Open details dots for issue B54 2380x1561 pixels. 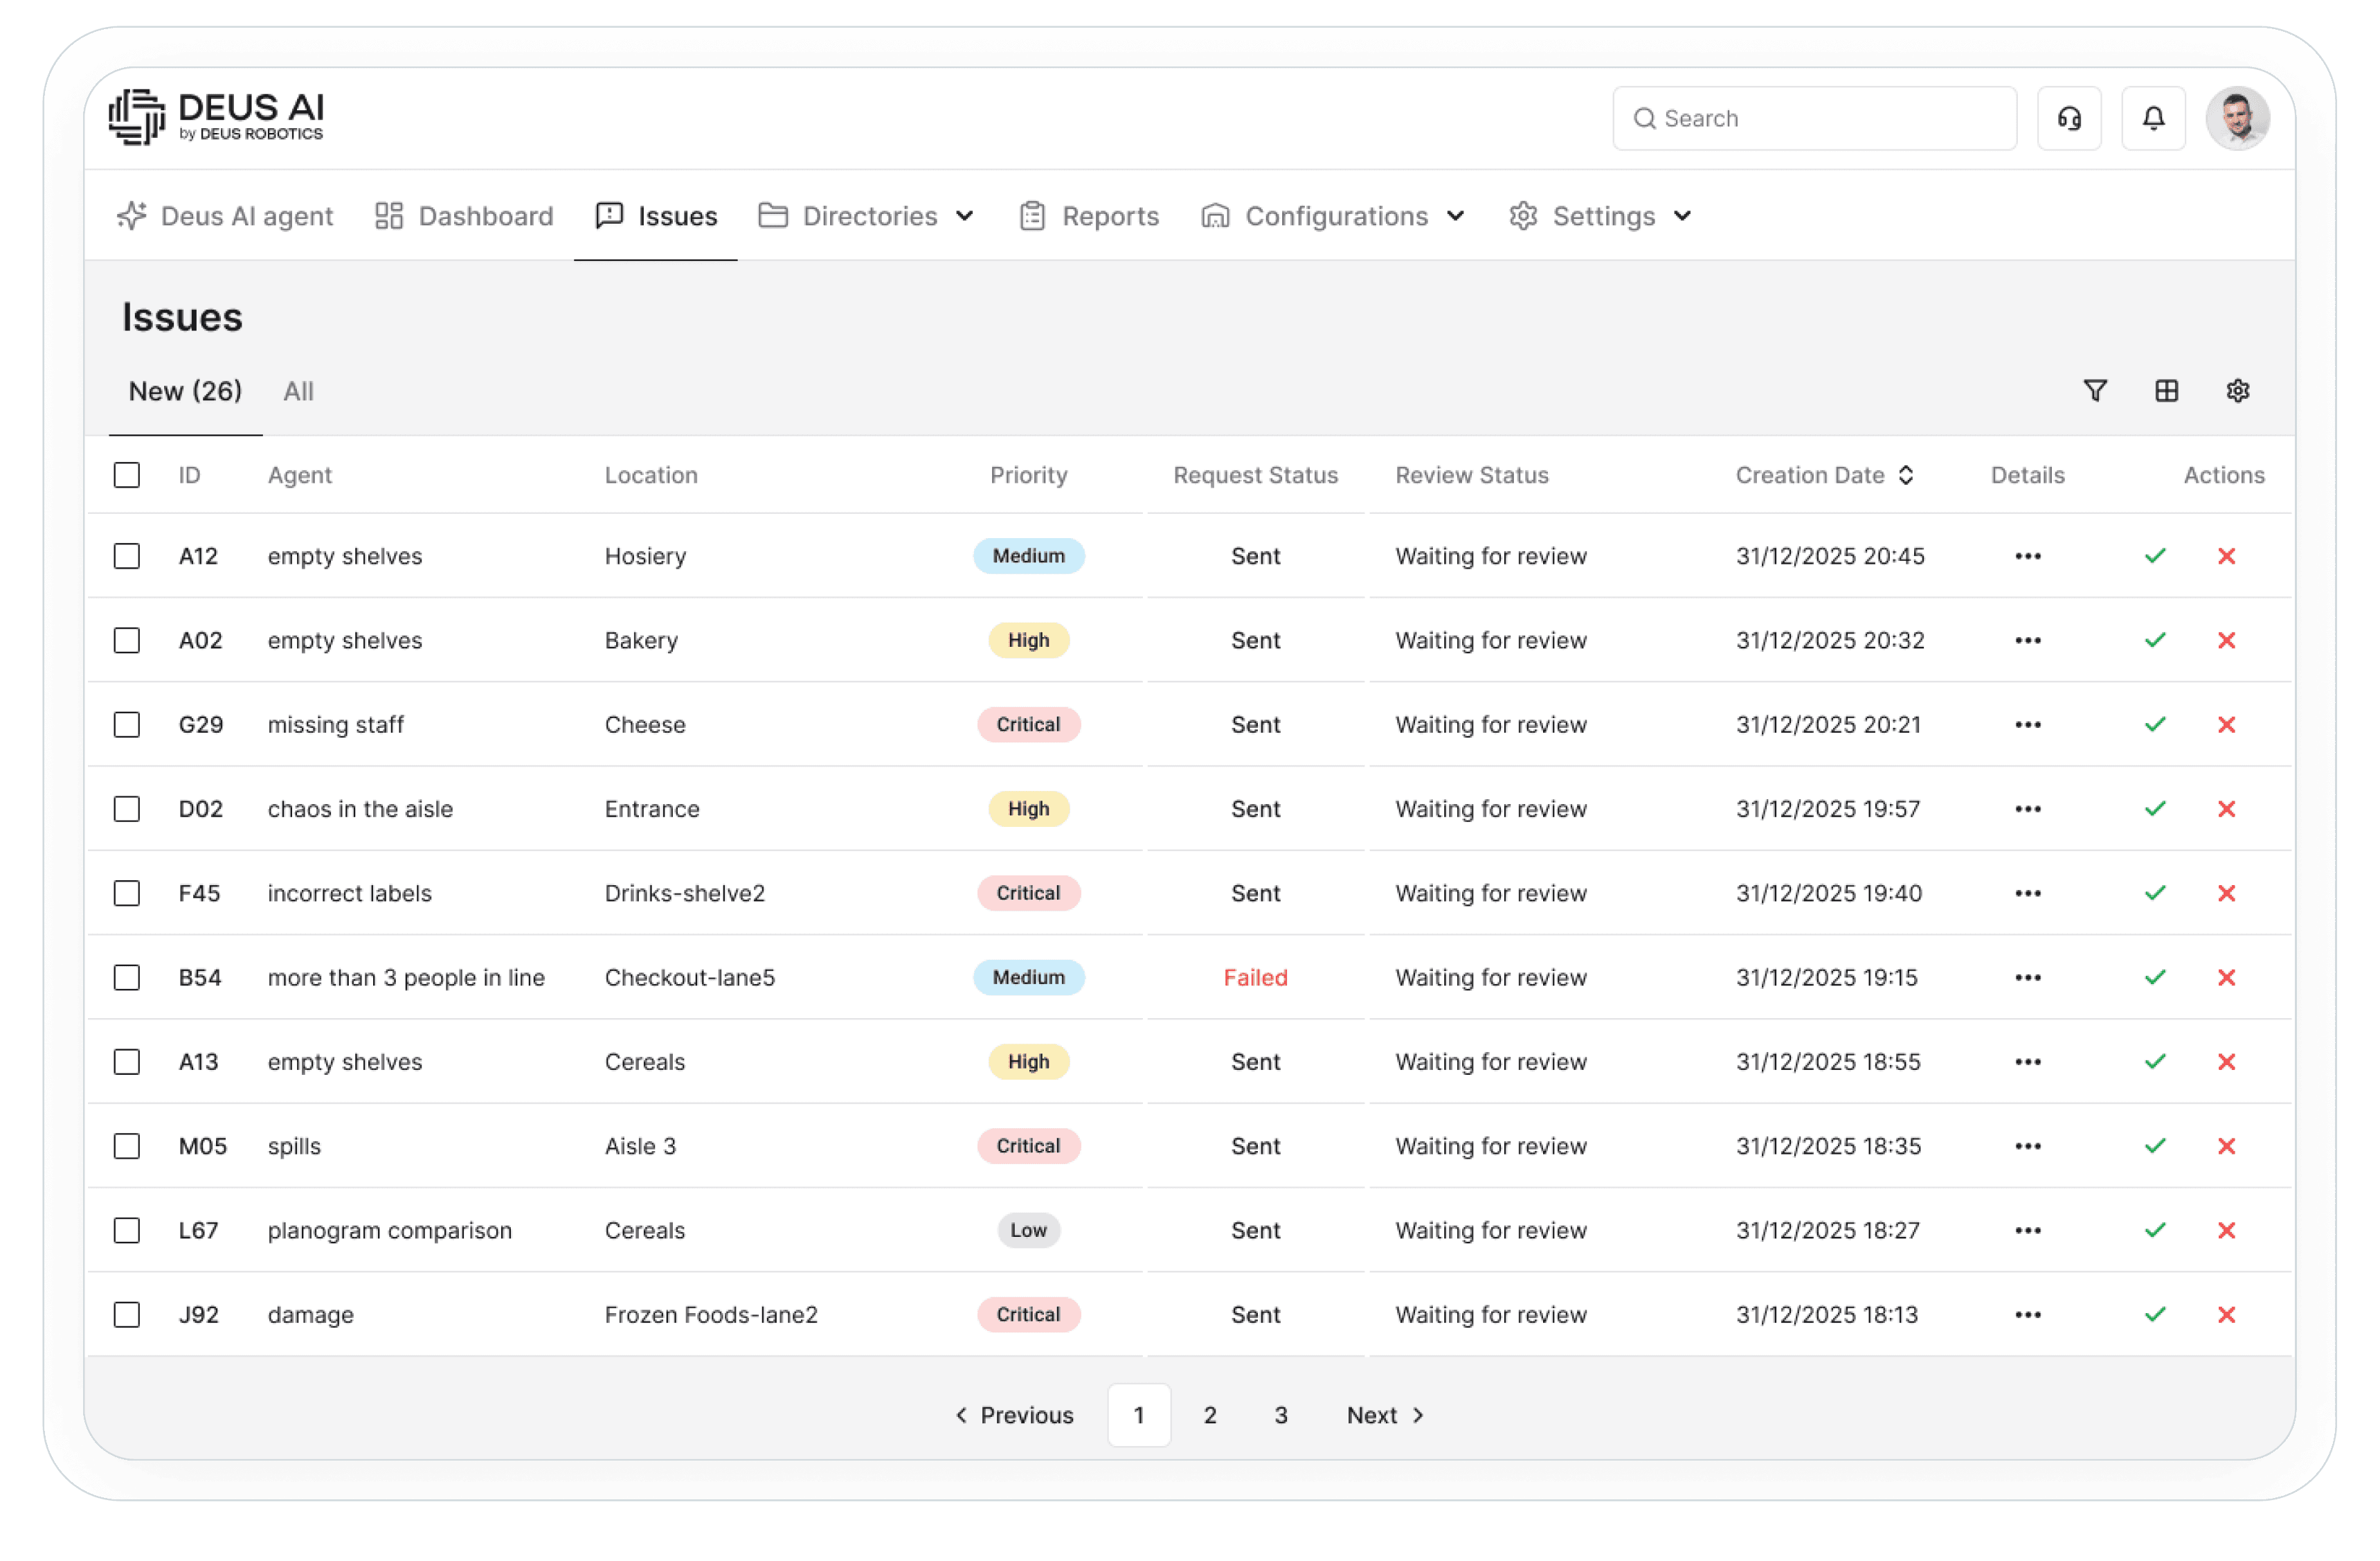point(2027,978)
